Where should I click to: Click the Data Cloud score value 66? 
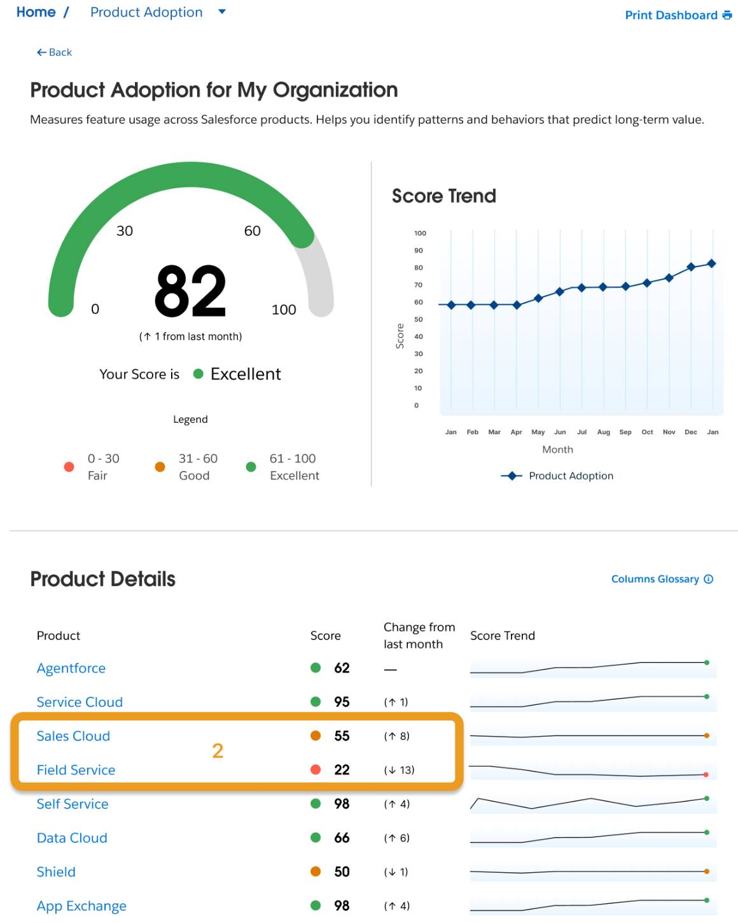(342, 838)
